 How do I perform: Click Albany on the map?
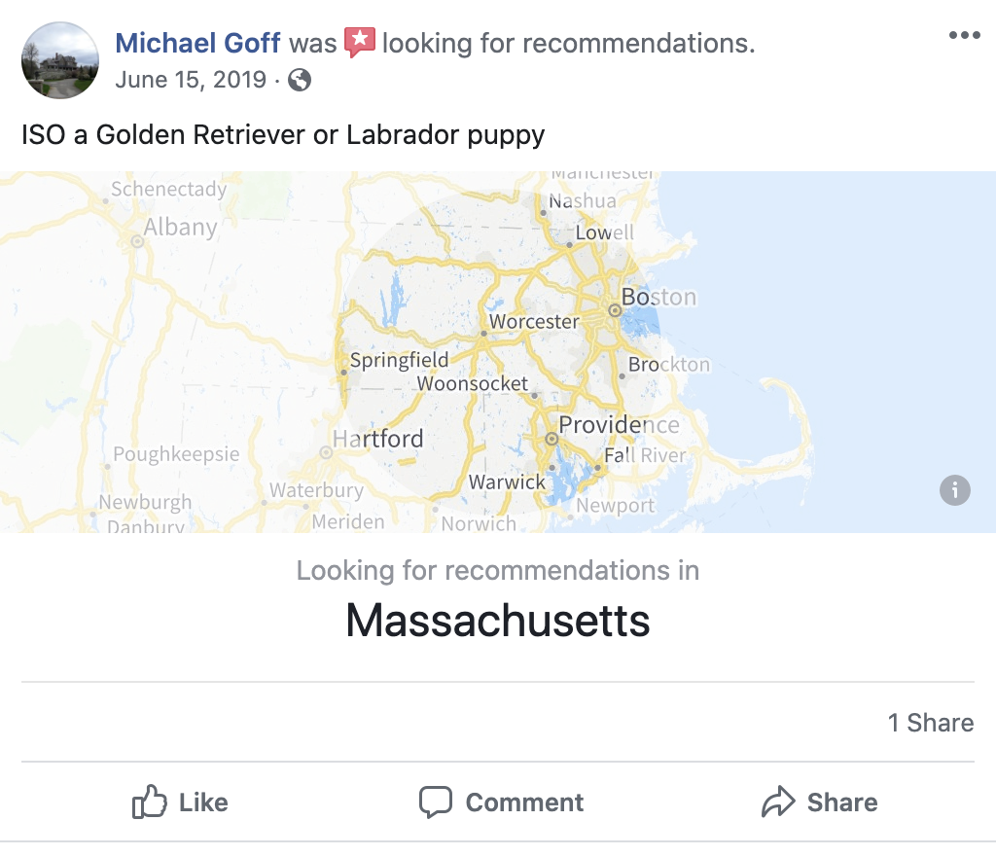click(180, 228)
